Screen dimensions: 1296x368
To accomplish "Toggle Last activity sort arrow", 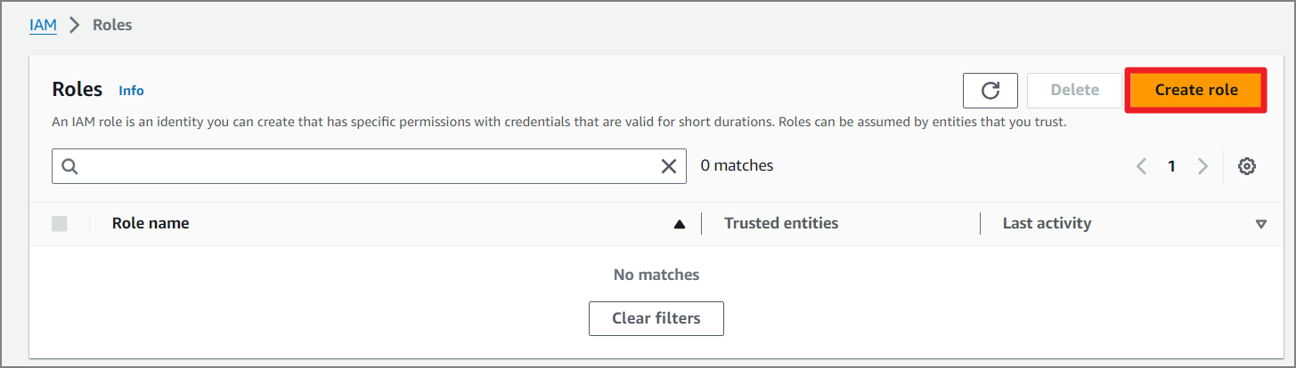I will (1260, 224).
